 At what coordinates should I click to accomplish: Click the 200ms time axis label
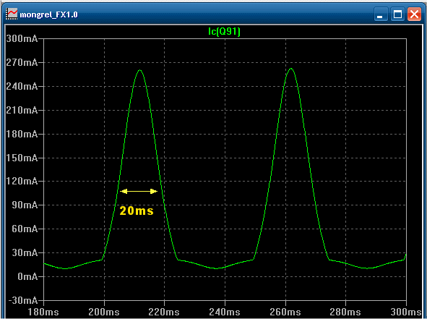coord(104,312)
